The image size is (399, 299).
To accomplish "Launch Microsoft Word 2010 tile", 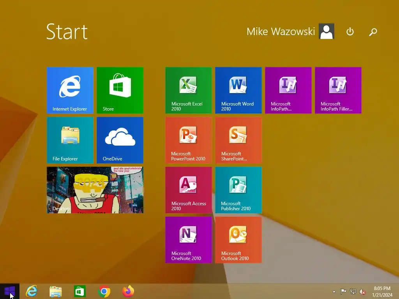I will [238, 90].
